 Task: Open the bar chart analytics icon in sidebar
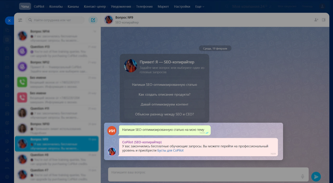click(7, 160)
